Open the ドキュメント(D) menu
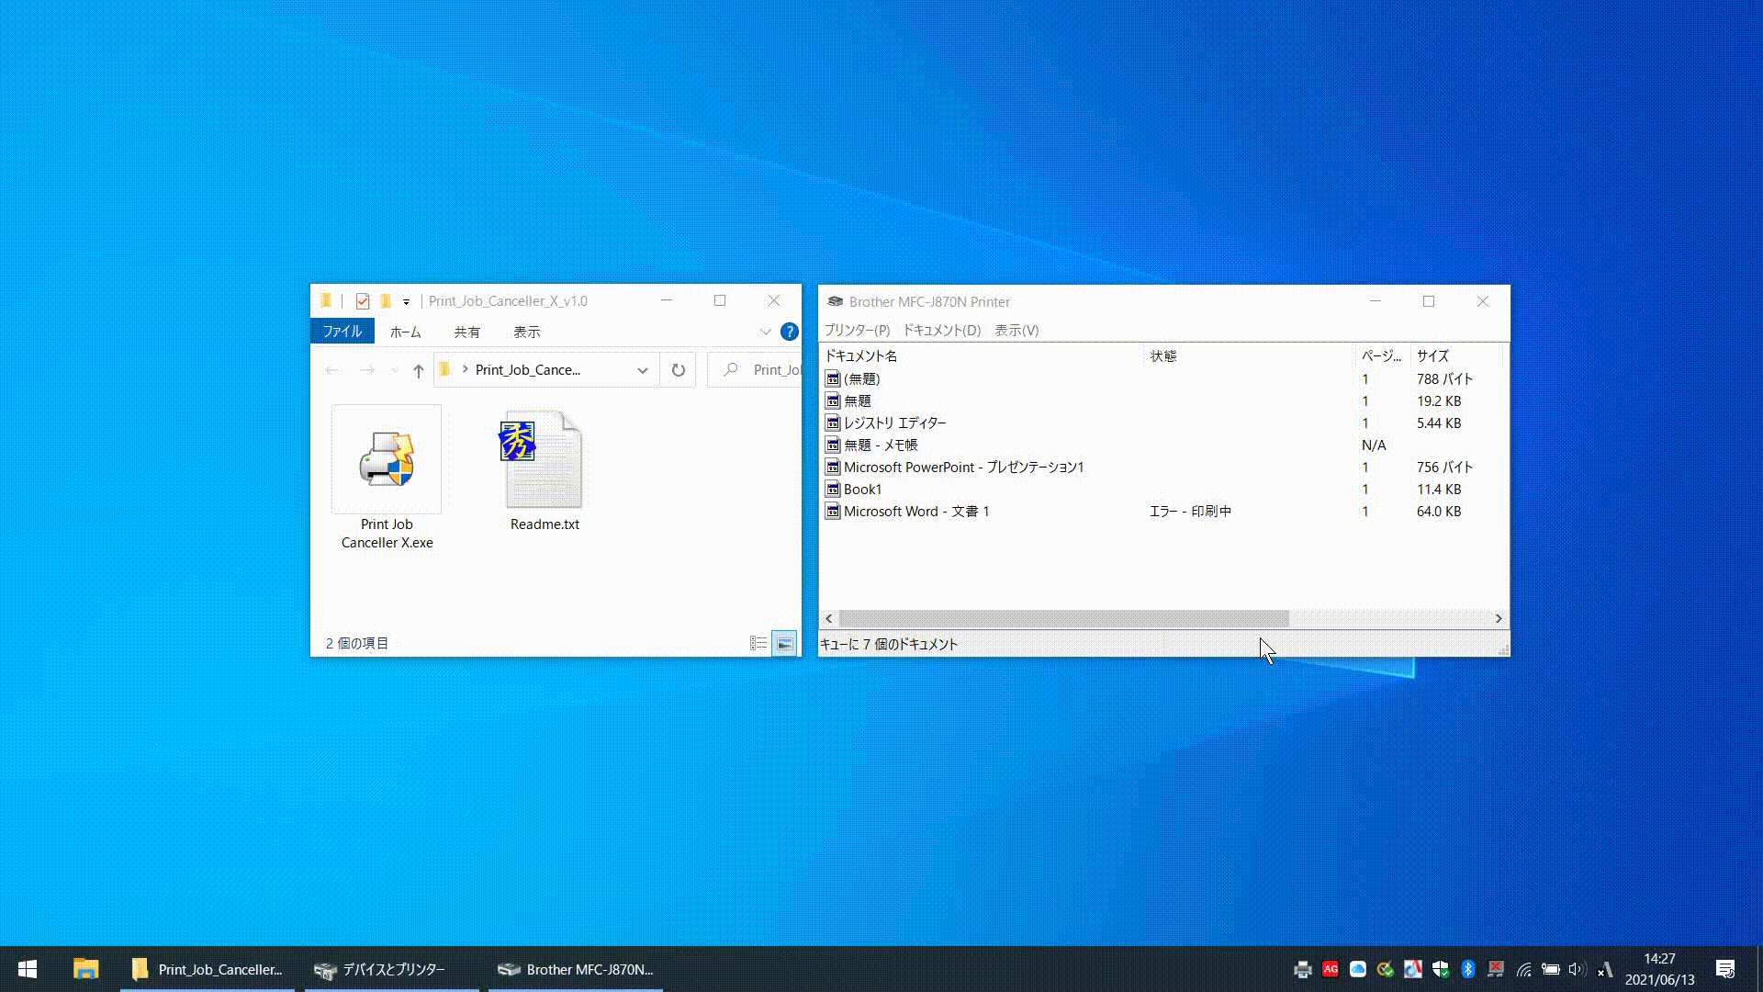 click(942, 331)
